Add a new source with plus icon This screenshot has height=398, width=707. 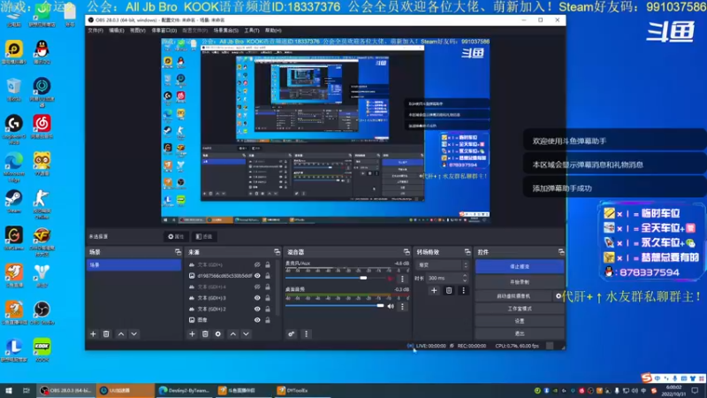(x=192, y=334)
